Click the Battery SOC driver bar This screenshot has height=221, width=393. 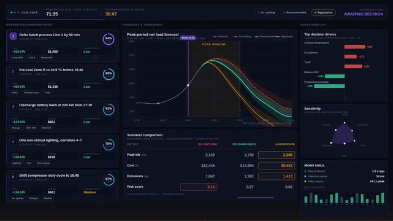(x=335, y=76)
